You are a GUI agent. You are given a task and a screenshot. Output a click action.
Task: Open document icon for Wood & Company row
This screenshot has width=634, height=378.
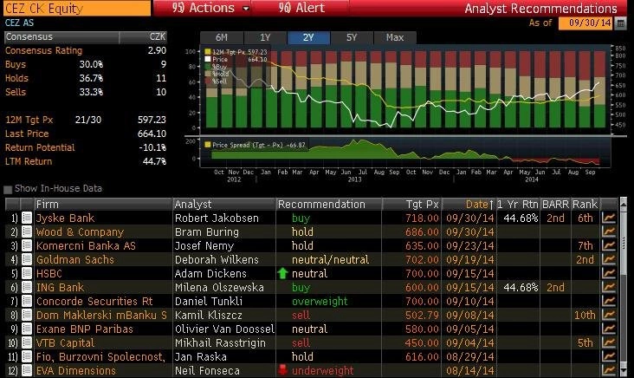[x=27, y=231]
